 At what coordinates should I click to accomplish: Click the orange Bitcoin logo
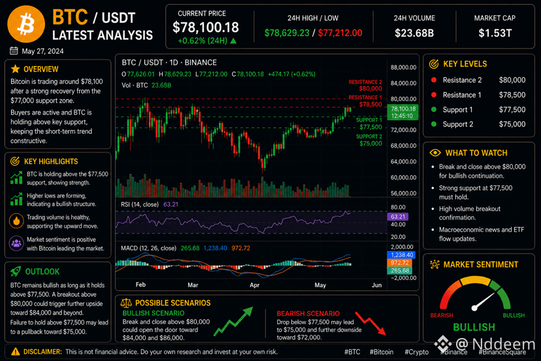point(26,24)
